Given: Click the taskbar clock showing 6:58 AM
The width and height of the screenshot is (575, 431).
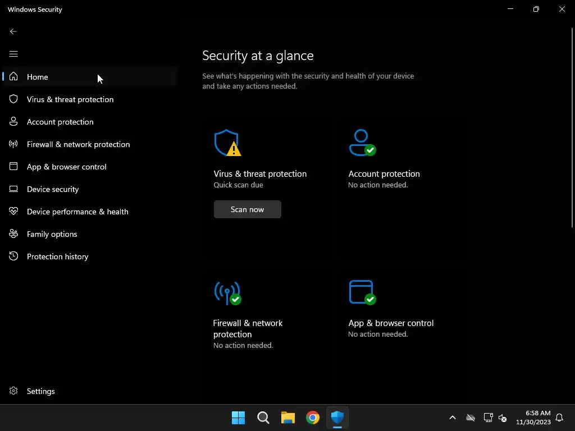Looking at the screenshot, I should (x=533, y=418).
